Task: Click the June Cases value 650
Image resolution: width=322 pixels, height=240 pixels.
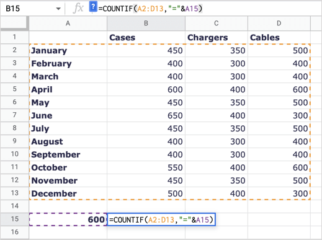Action: pos(146,115)
